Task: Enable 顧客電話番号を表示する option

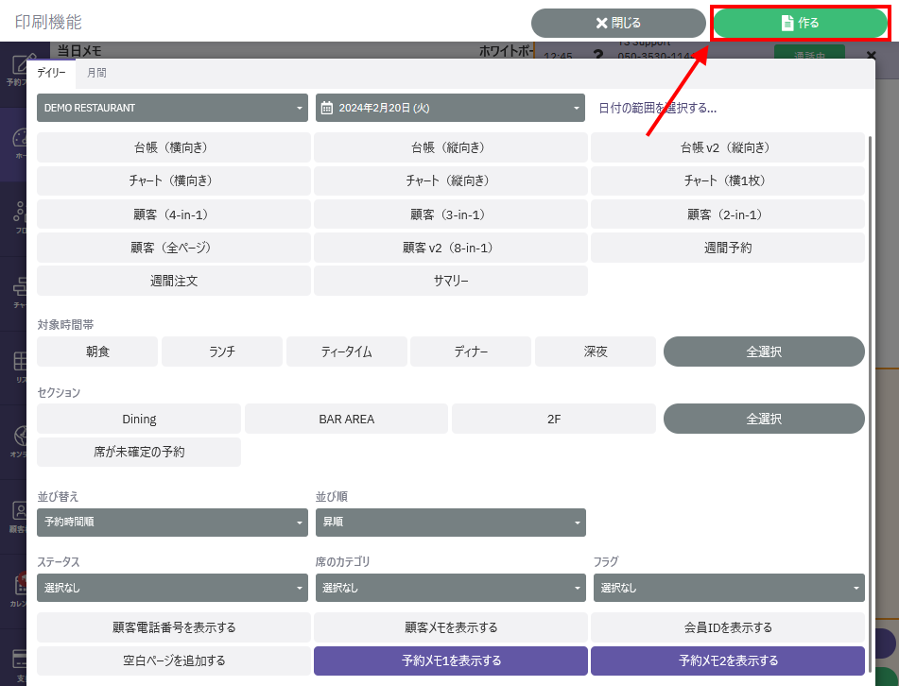Action: 174,627
